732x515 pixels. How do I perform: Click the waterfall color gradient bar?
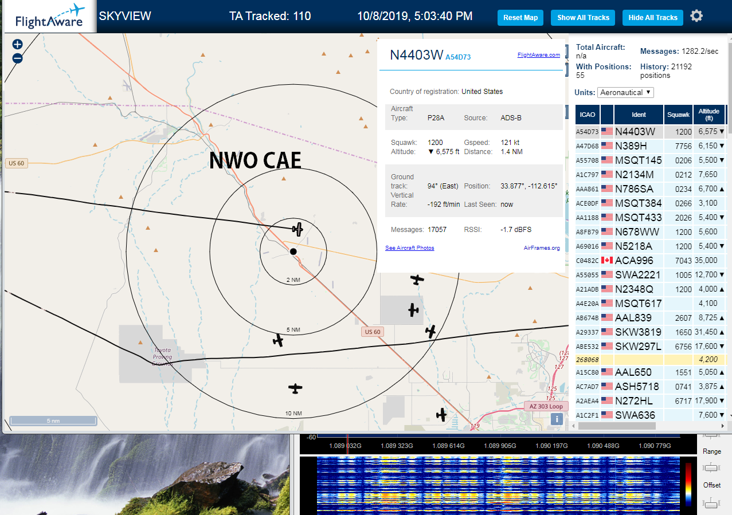coord(688,485)
